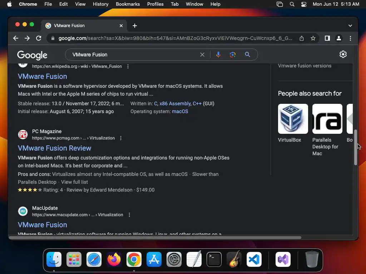Viewport: 366px width, 274px height.
Task: Open MacUpdate VMware Fusion link
Action: point(43,225)
